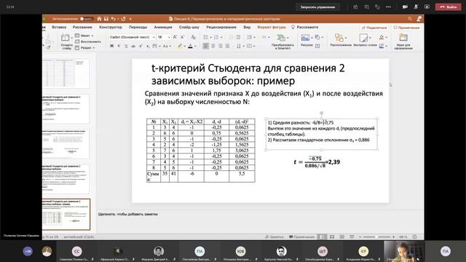Open the Рецензирование ribbon tab
The width and height of the screenshot is (466, 262).
(221, 27)
